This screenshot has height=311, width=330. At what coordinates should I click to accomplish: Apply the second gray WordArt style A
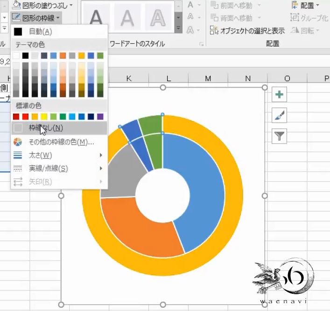[x=127, y=17]
